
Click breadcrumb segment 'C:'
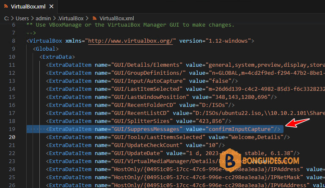[x=6, y=19]
